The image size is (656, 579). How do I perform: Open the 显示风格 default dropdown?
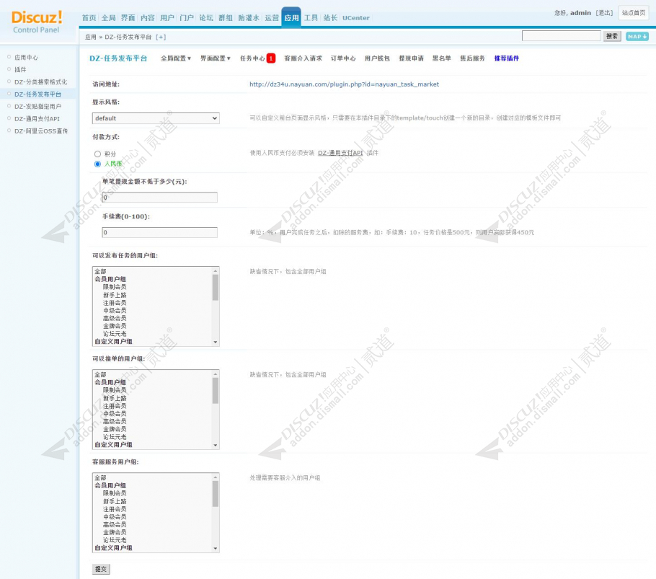click(156, 118)
